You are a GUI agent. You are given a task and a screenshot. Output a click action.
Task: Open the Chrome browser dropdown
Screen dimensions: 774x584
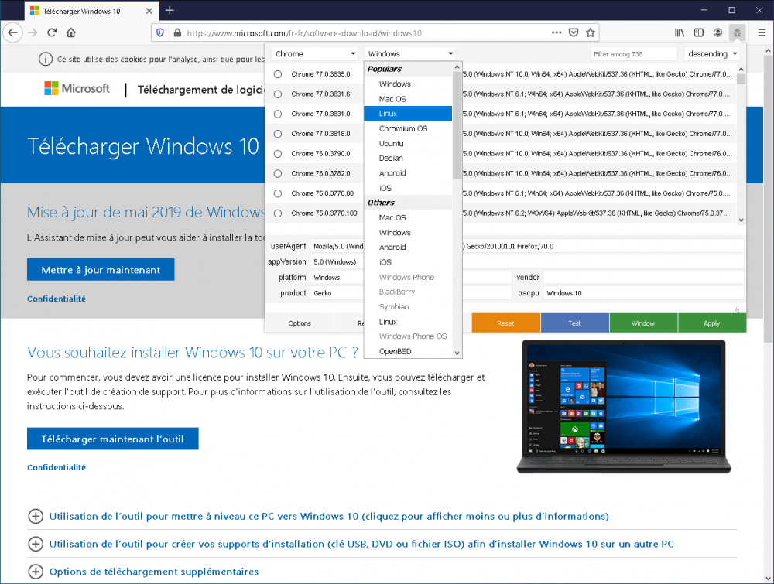coord(315,54)
